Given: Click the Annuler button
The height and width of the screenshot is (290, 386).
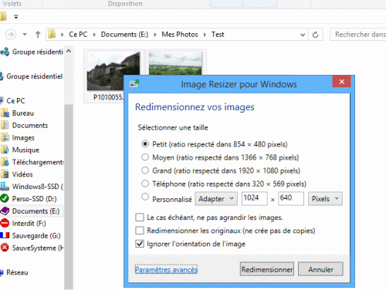Looking at the screenshot, I should tap(320, 269).
